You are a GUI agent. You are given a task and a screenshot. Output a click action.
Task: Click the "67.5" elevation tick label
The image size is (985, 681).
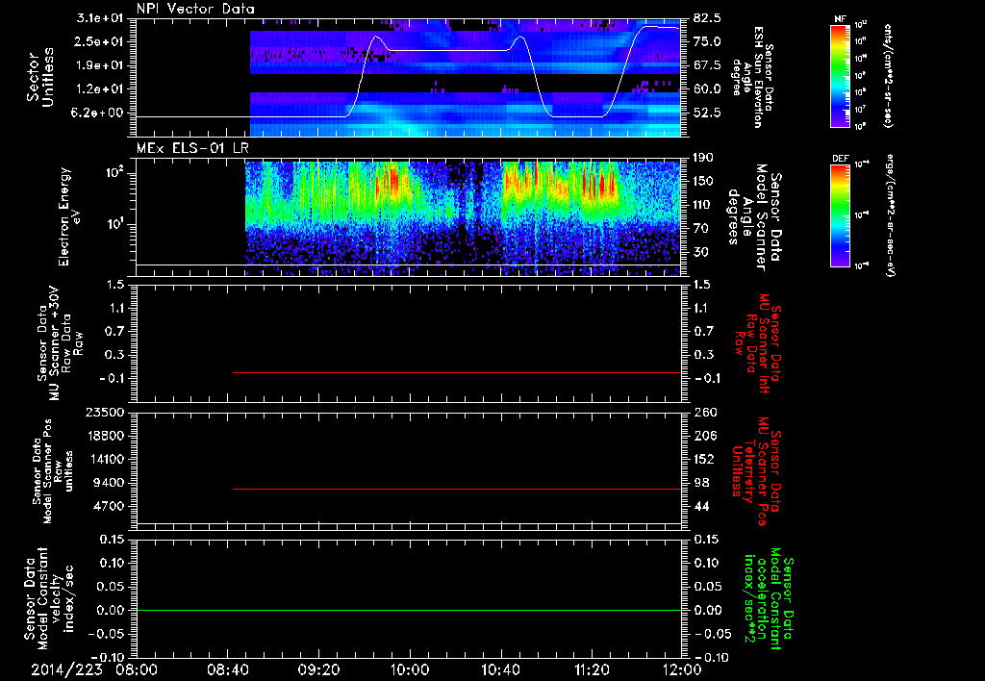click(707, 65)
